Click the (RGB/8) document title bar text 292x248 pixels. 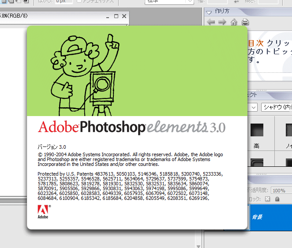tap(14, 16)
